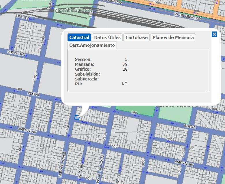Click the Gráfico value 28
This screenshot has width=225, height=184.
[x=125, y=69]
